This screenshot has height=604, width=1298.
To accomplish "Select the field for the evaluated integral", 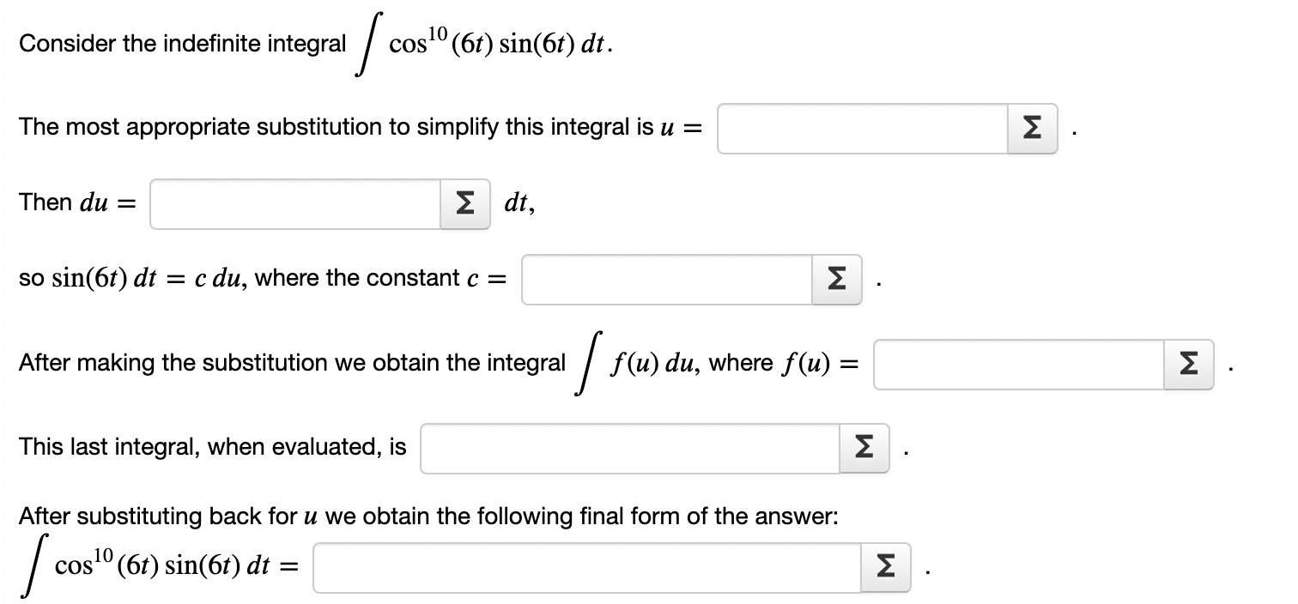I will (x=627, y=447).
